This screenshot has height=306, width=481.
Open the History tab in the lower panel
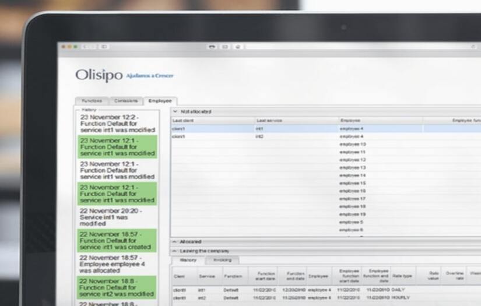[188, 260]
